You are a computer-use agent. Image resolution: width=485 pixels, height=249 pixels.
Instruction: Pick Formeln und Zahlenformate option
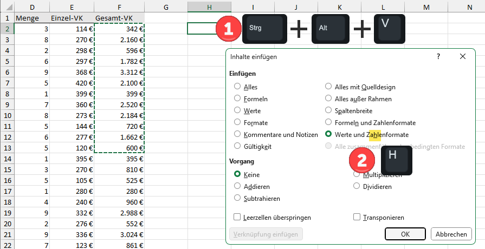point(328,122)
